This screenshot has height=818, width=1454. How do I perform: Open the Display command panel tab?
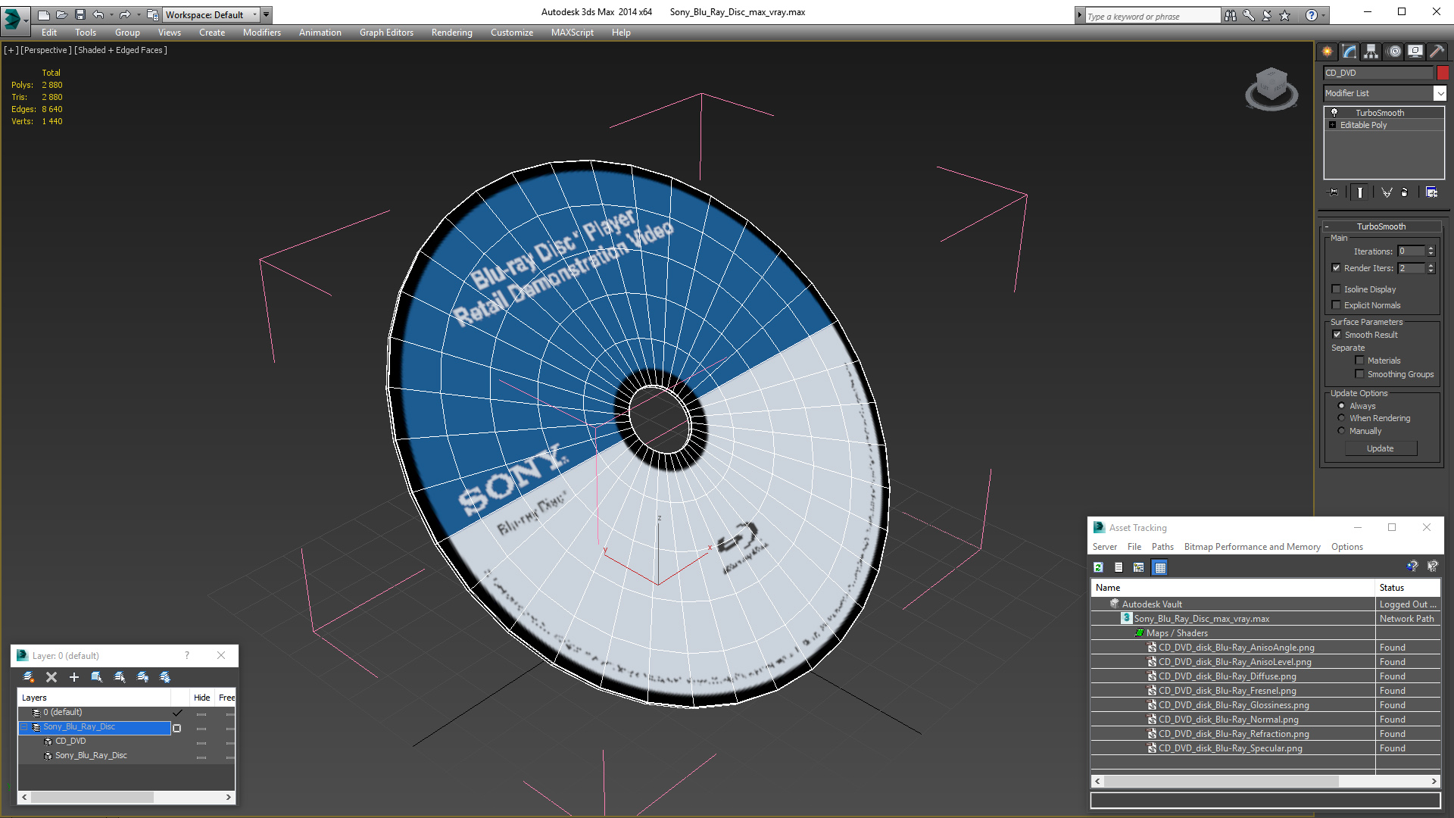1415,52
